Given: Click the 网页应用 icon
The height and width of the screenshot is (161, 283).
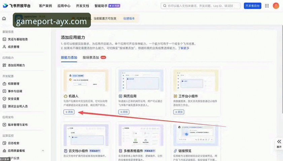Looking at the screenshot, I should point(120,96).
